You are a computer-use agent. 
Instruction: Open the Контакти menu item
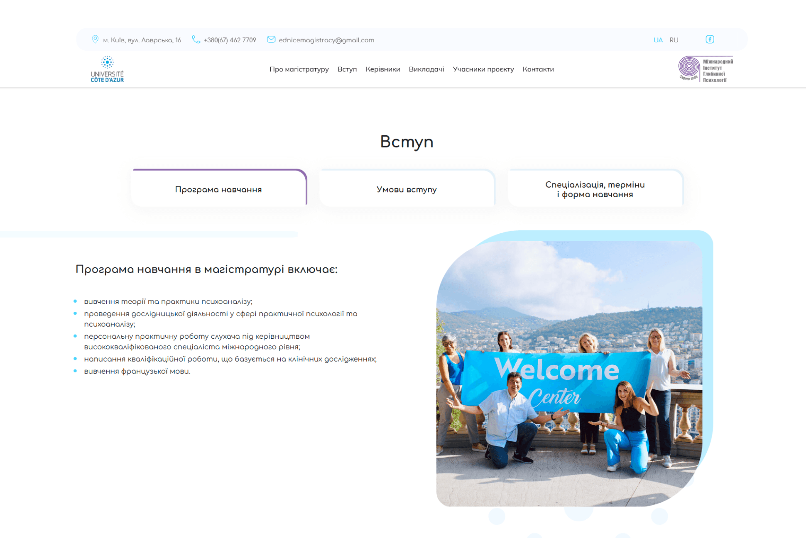coord(538,69)
